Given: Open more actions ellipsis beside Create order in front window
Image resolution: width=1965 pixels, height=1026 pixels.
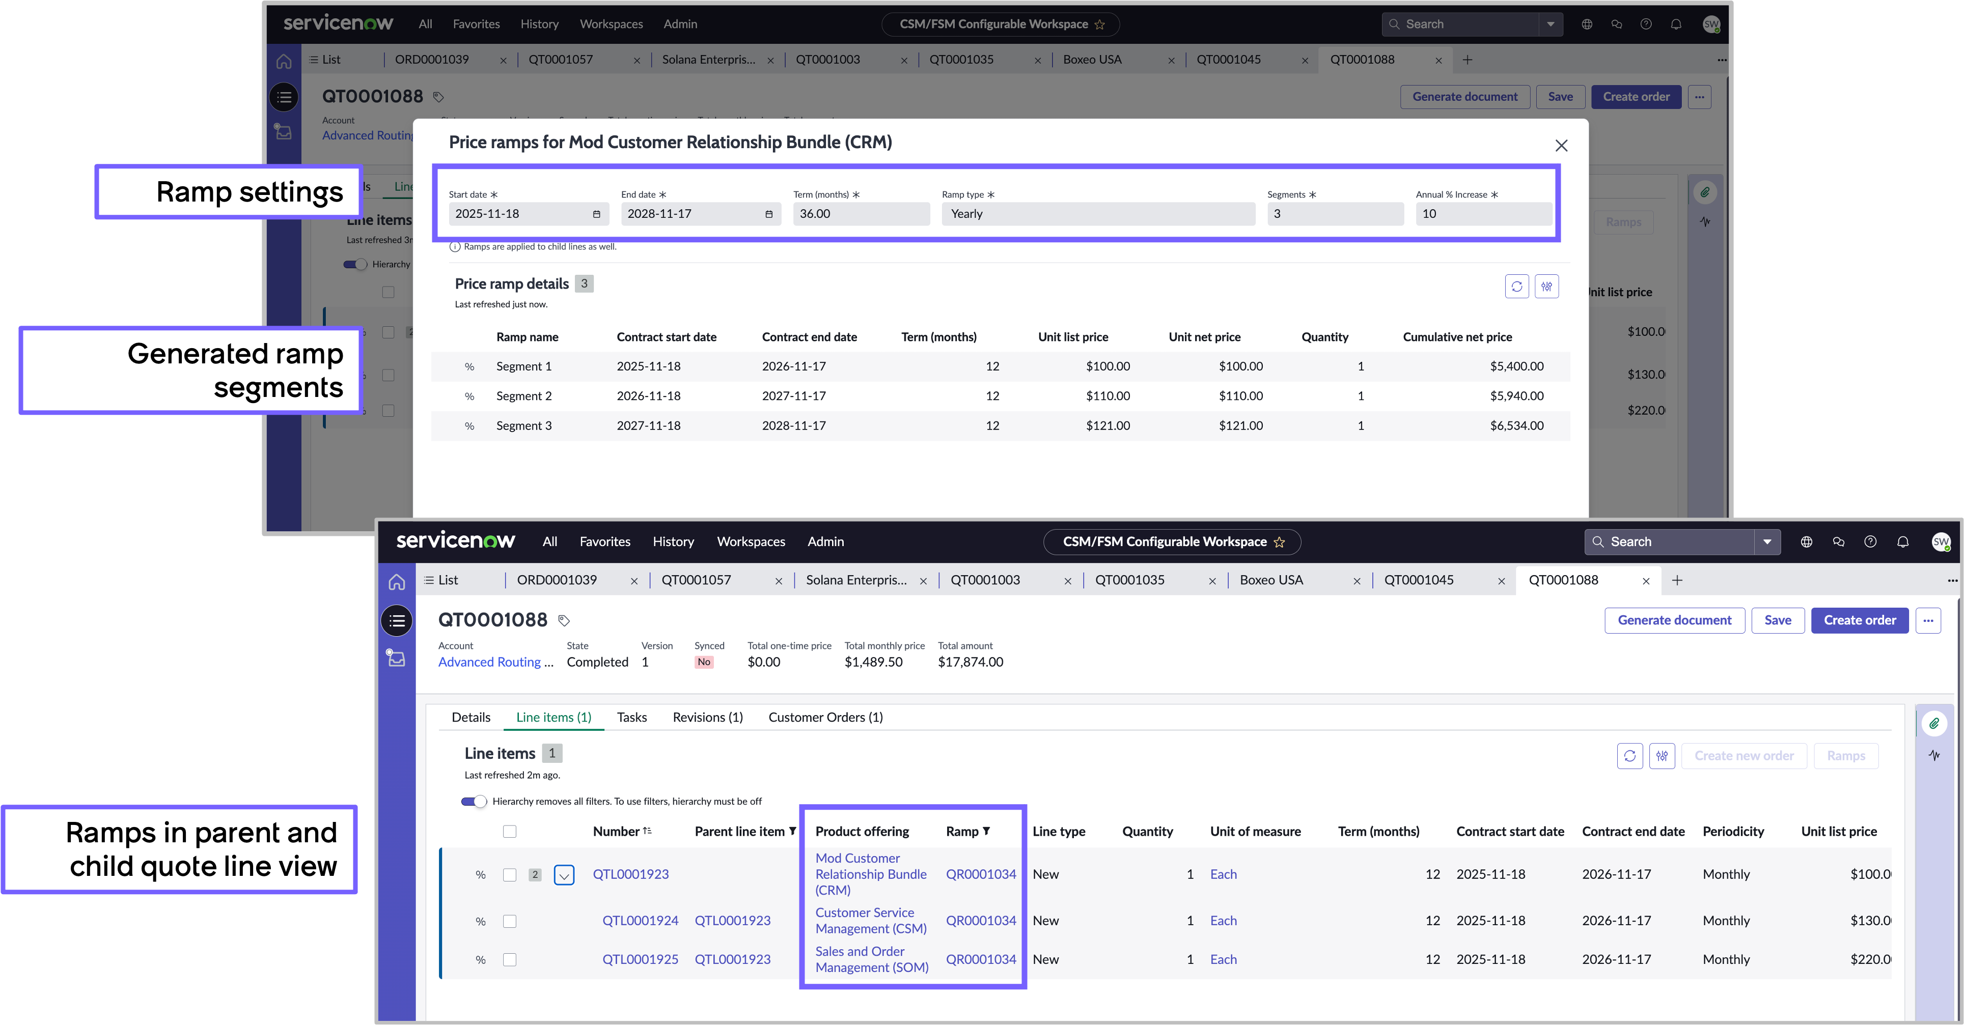Looking at the screenshot, I should pos(1928,620).
